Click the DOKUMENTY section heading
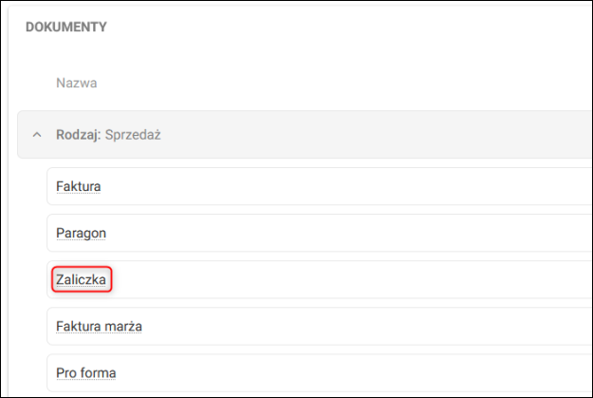Image resolution: width=593 pixels, height=398 pixels. click(65, 28)
